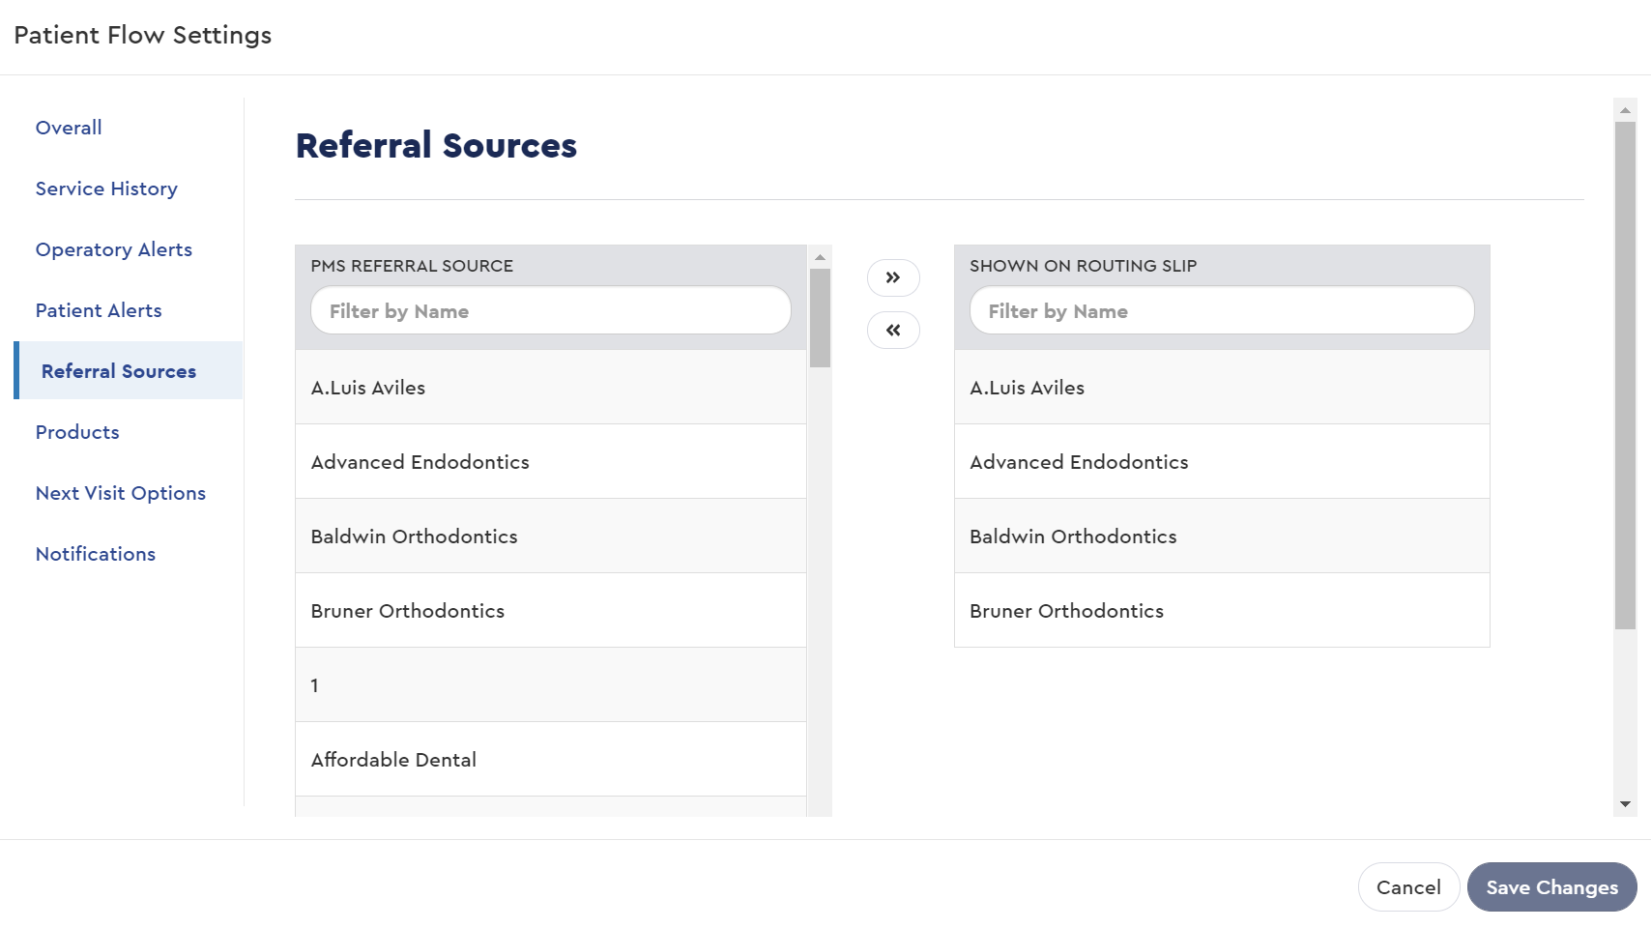Screen dimensions: 1651x928
Task: Click the Save Changes button
Action: (x=1551, y=887)
